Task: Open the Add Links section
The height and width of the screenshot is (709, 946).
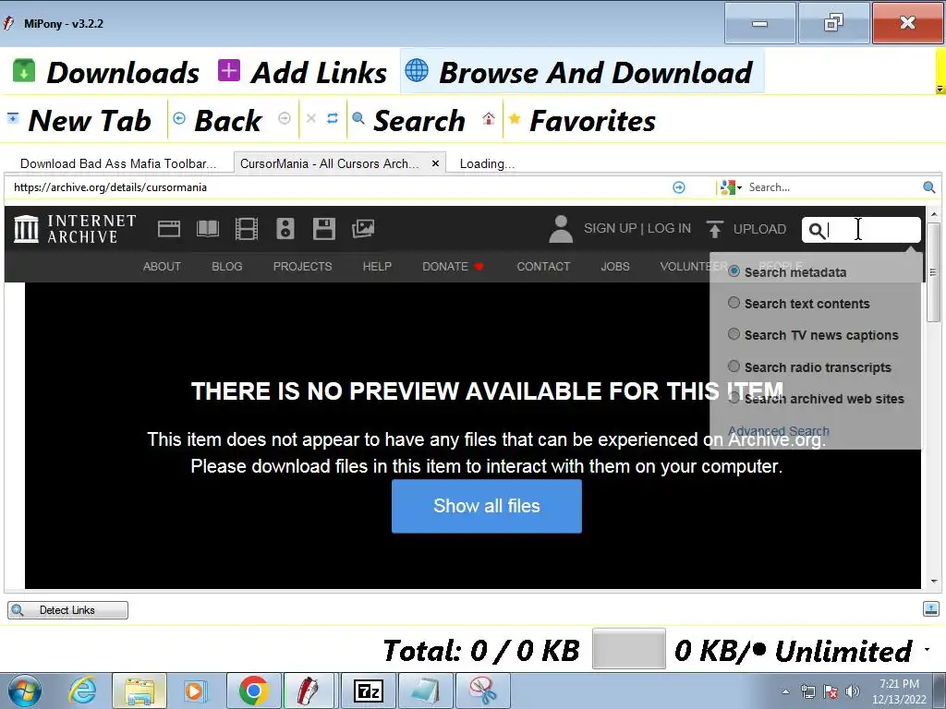Action: [x=302, y=72]
